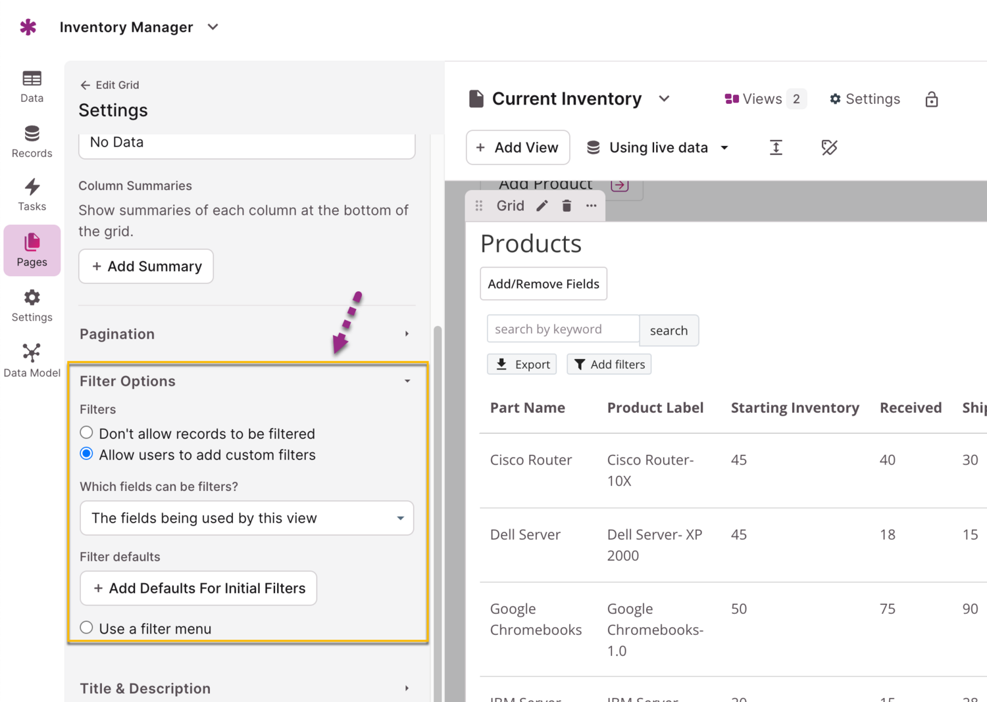The width and height of the screenshot is (987, 702).
Task: Expand the Pagination section
Action: click(247, 334)
